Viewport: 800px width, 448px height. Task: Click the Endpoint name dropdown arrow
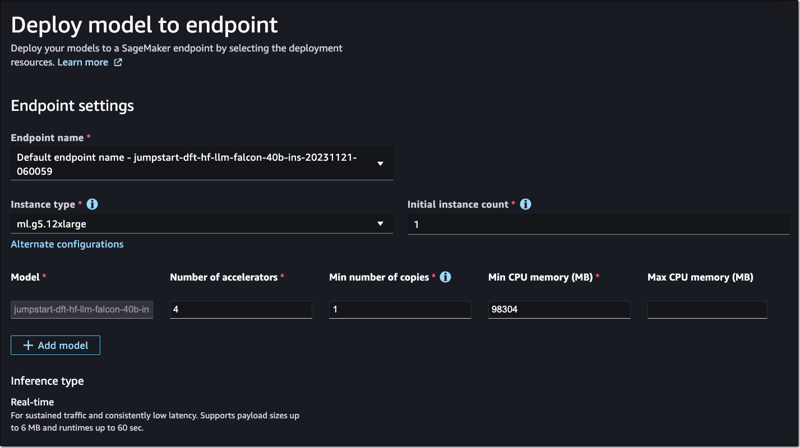coord(380,163)
